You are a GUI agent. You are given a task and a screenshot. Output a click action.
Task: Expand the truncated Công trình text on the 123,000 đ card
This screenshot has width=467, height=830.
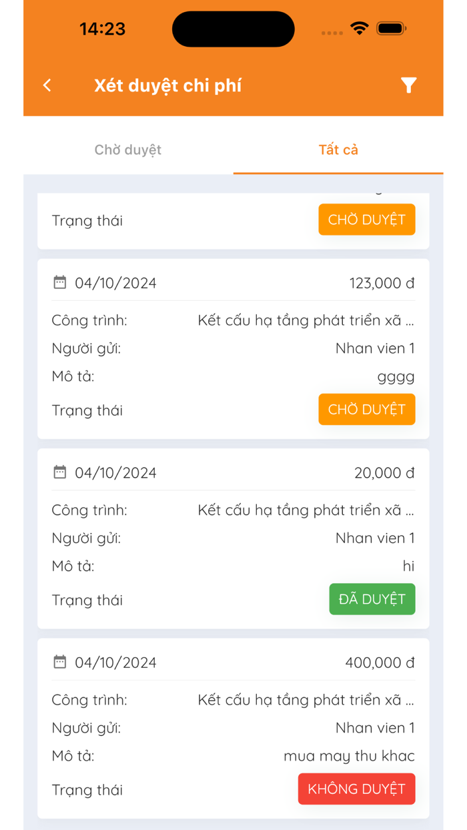pos(307,320)
